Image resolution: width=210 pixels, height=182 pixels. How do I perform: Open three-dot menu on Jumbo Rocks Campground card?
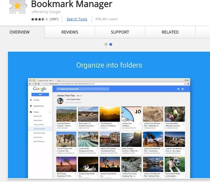point(97,148)
